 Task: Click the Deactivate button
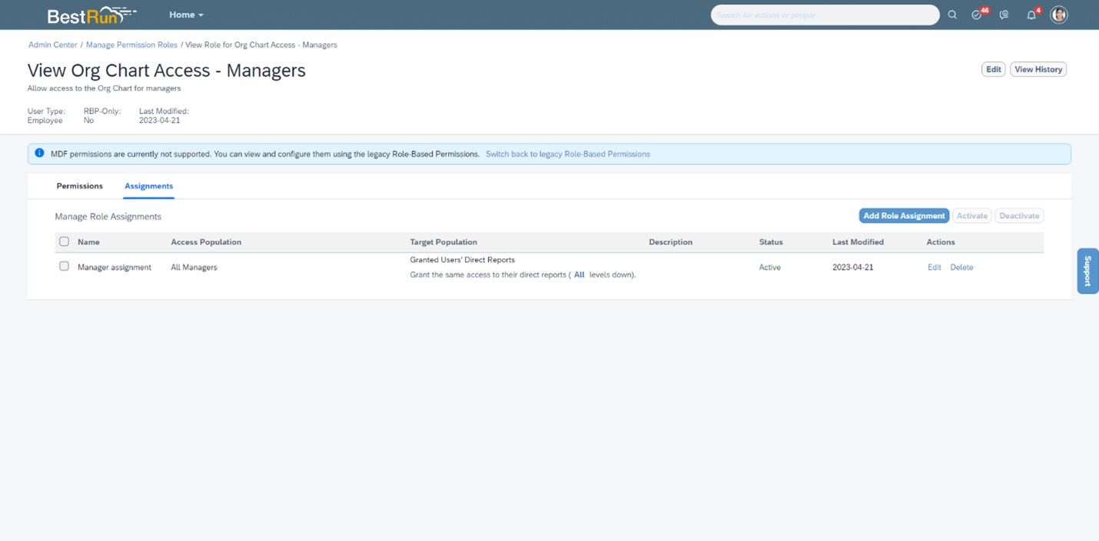tap(1019, 216)
